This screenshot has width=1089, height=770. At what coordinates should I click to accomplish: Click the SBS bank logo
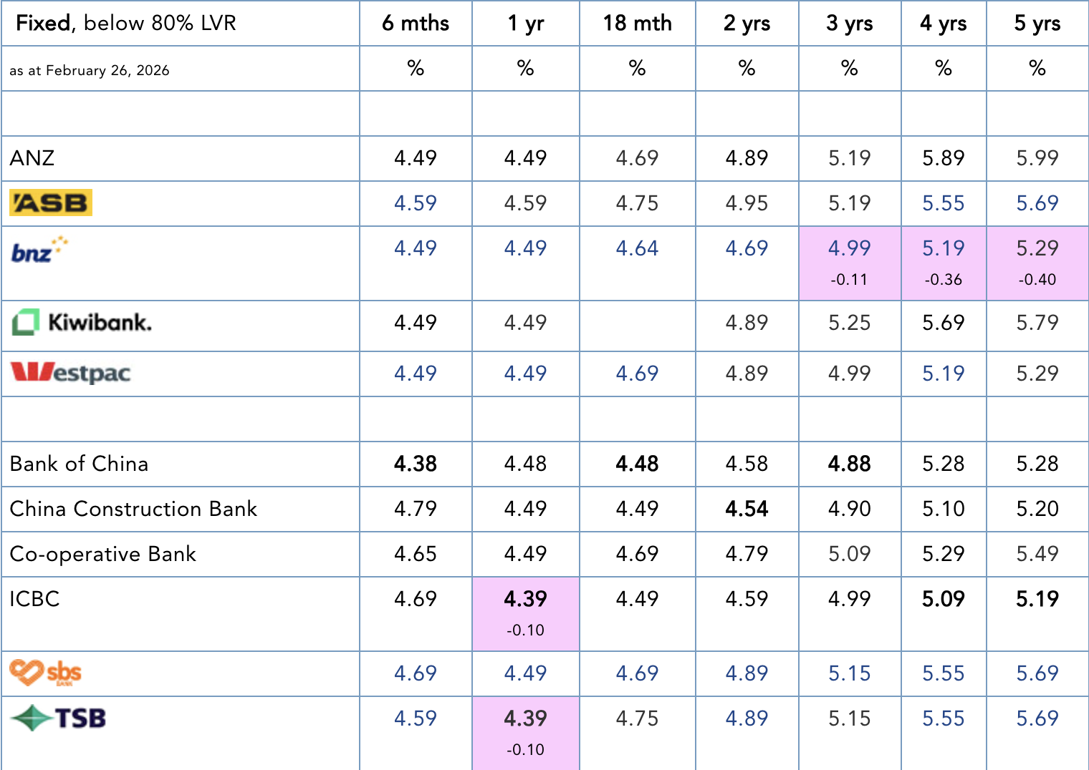(45, 673)
